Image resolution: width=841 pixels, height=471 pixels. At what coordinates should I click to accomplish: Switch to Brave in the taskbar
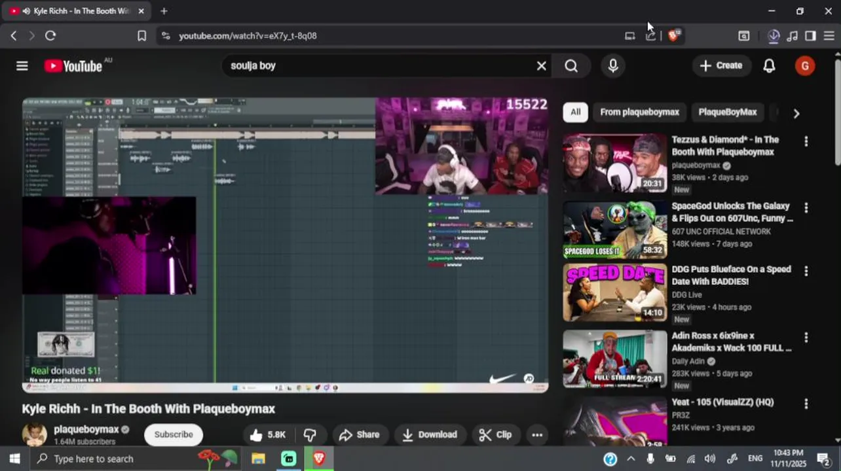[319, 459]
